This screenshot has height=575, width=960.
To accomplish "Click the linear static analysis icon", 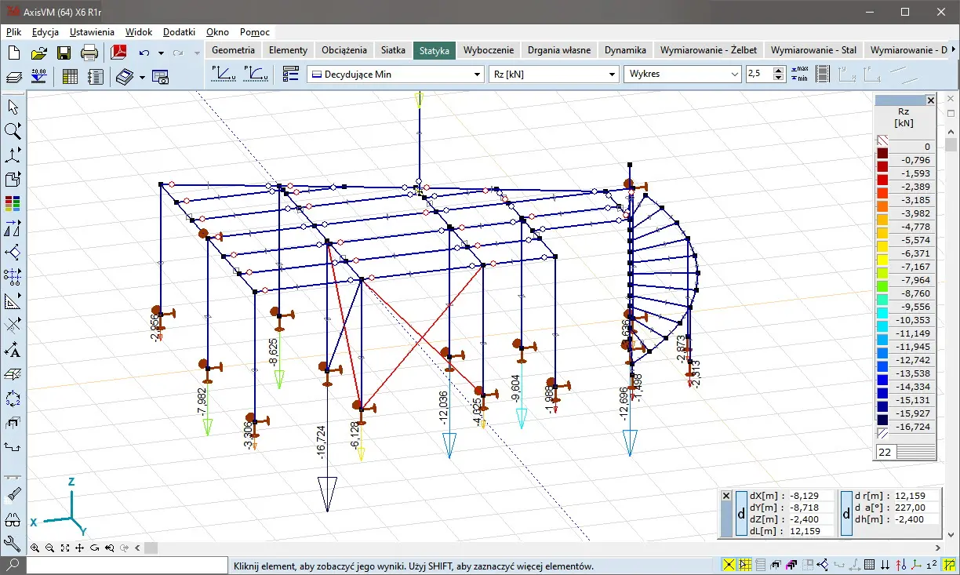I will (223, 74).
